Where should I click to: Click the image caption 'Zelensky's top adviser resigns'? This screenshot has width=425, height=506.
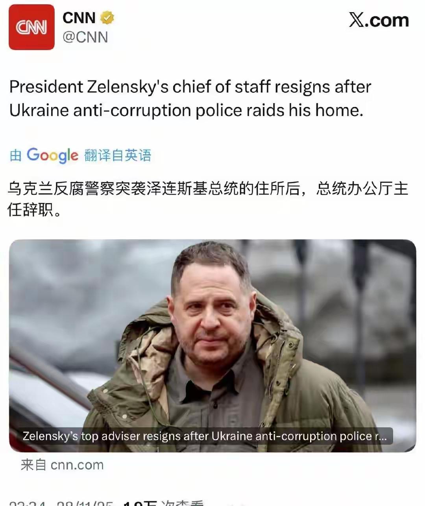[205, 436]
